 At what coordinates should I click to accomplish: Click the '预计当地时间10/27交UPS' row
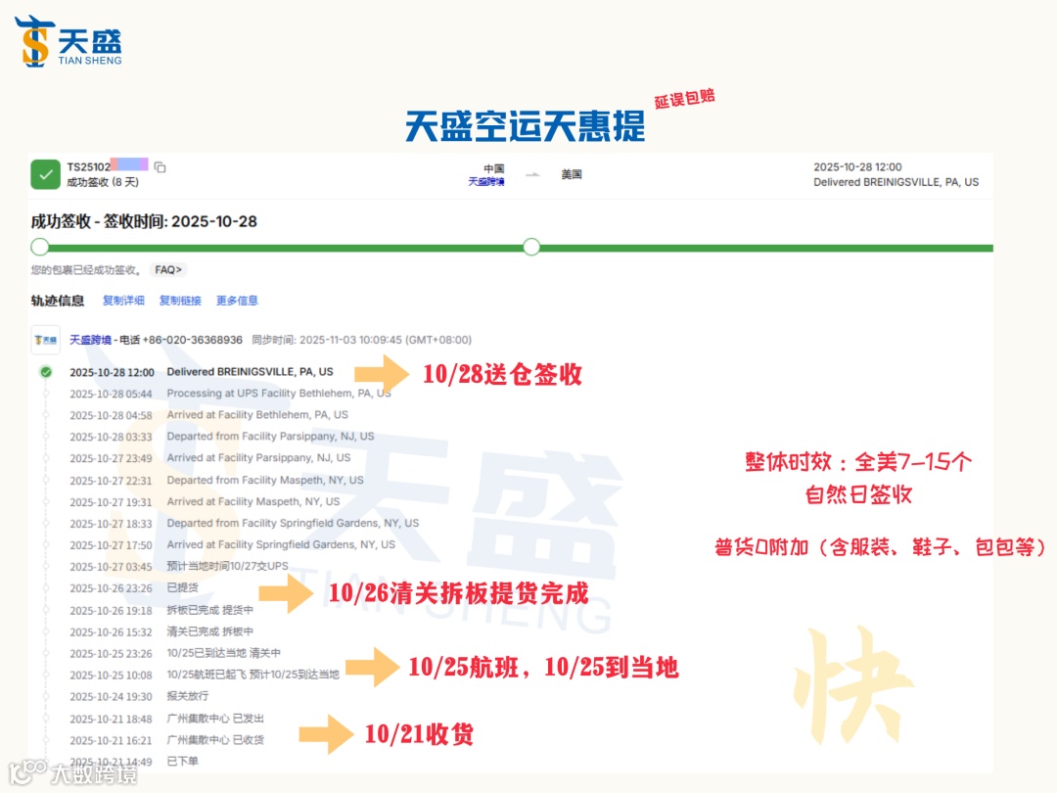[x=179, y=567]
